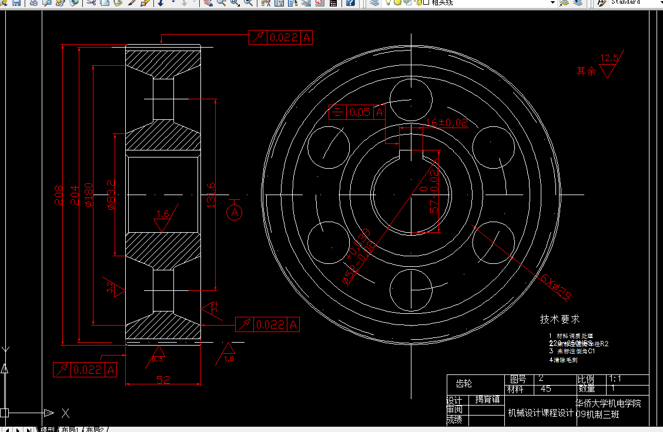
Task: Toggle layer on/off light bulb
Action: pos(388,2)
